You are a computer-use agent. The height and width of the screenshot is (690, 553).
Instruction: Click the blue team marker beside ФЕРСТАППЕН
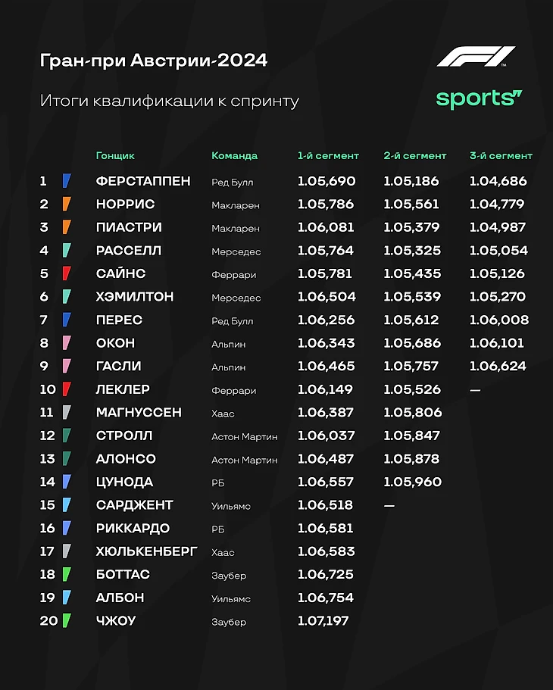pyautogui.click(x=67, y=181)
